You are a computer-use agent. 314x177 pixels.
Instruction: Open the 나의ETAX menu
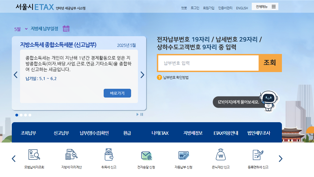point(160,133)
